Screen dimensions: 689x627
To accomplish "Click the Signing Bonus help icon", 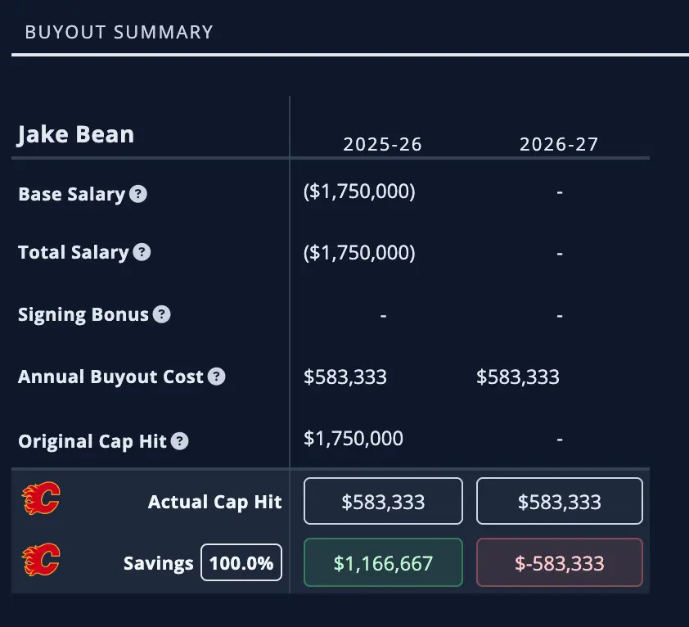I will click(x=162, y=314).
